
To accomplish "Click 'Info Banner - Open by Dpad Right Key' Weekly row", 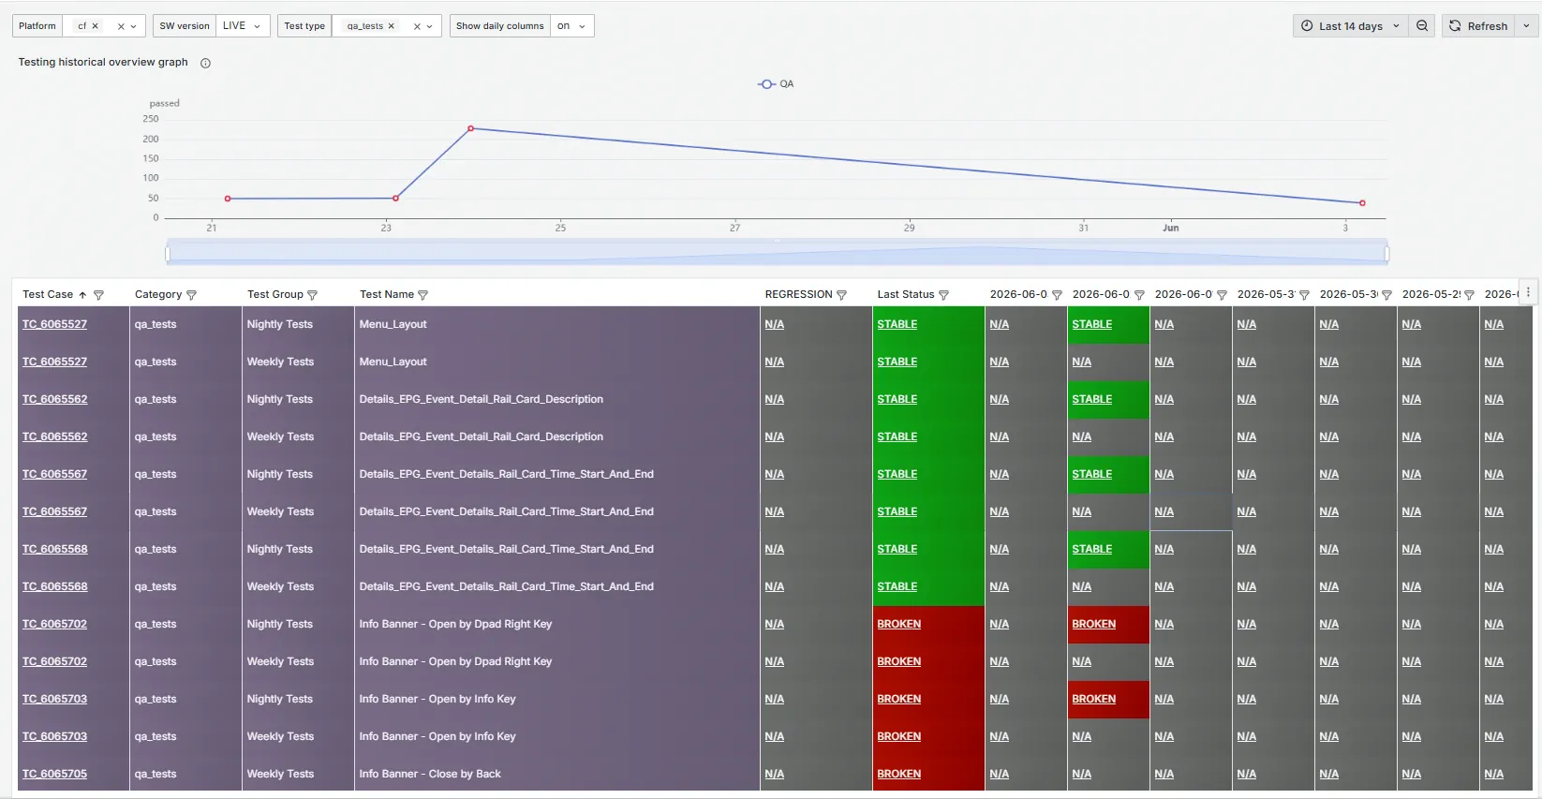I will pyautogui.click(x=455, y=661).
